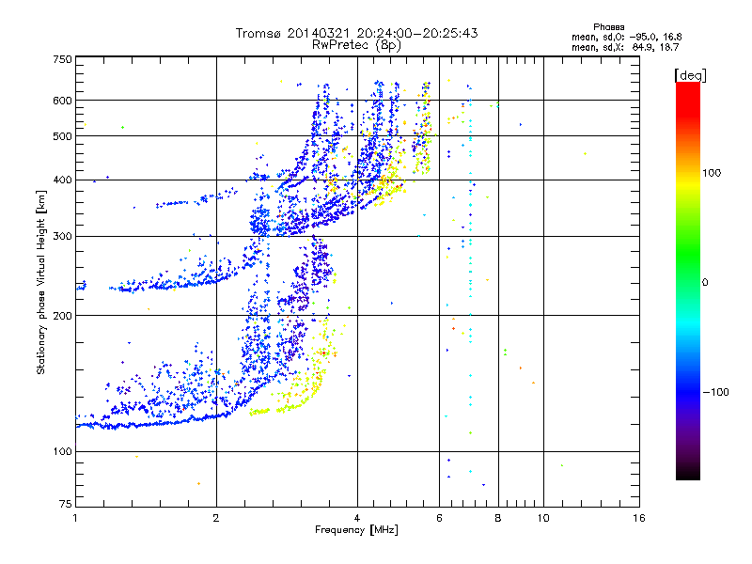Click the y-axis tick label '200'
The width and height of the screenshot is (752, 564).
63,316
